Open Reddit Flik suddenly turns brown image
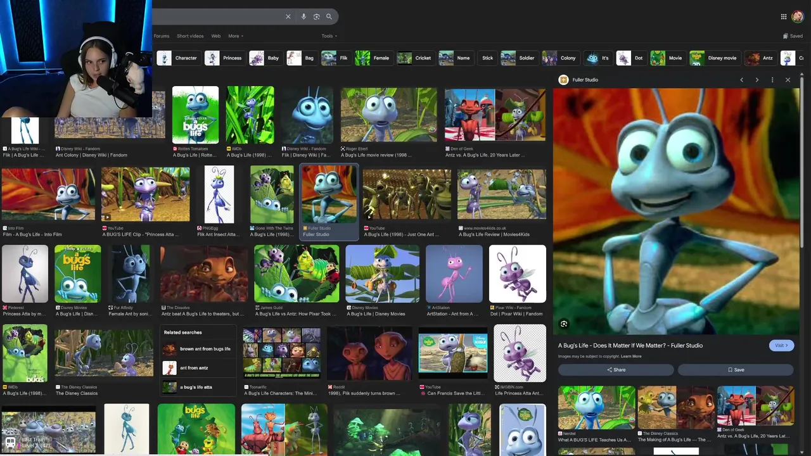 (x=369, y=353)
